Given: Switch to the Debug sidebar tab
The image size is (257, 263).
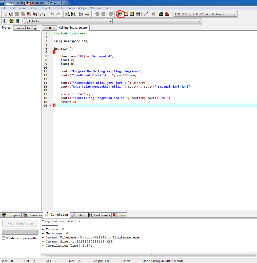Looking at the screenshot, I should [x=32, y=28].
